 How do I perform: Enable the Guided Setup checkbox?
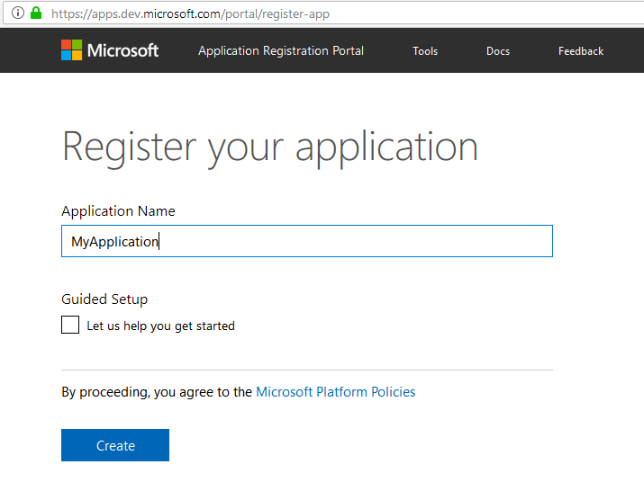pos(70,325)
